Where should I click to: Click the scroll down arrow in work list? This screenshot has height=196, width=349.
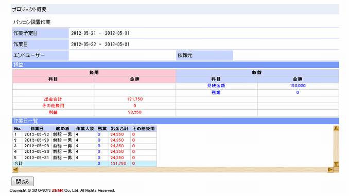pos(336,164)
